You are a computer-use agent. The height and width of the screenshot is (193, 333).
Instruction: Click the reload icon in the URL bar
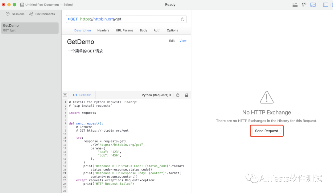pyautogui.click(x=183, y=19)
